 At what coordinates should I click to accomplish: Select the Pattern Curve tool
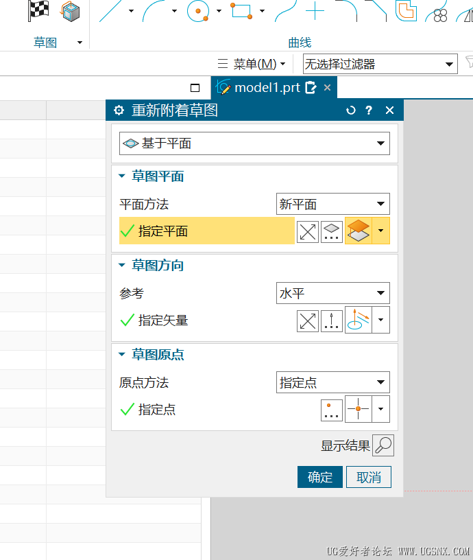point(436,11)
